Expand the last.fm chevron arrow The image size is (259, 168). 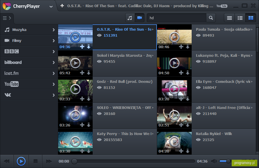pyautogui.click(x=54, y=73)
